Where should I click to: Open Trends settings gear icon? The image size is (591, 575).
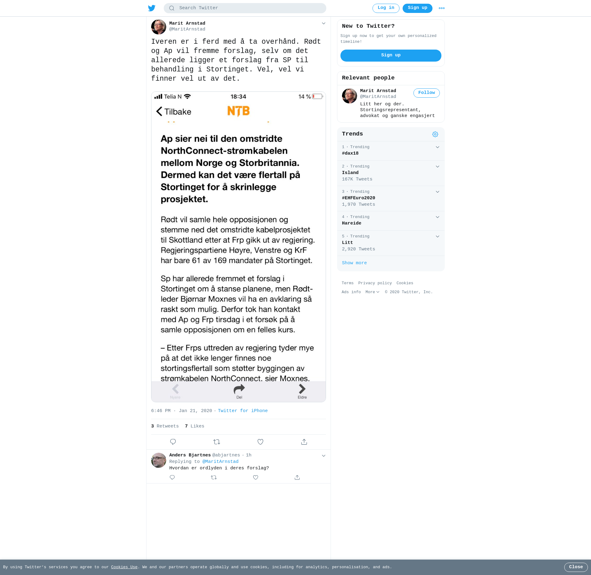click(435, 134)
